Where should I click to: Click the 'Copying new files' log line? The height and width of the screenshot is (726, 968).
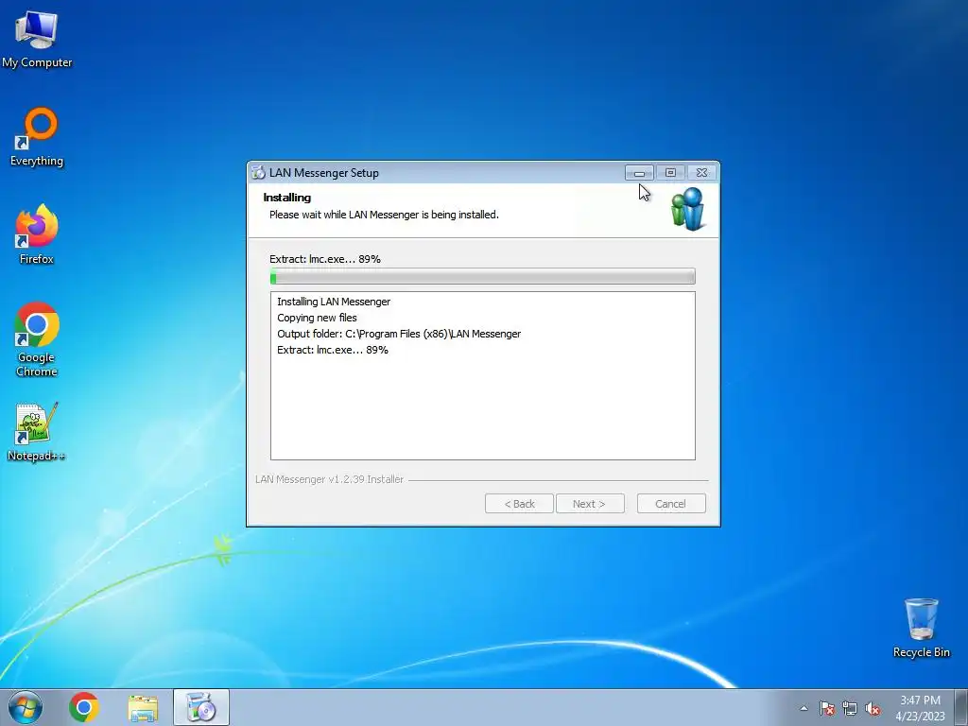coord(317,318)
